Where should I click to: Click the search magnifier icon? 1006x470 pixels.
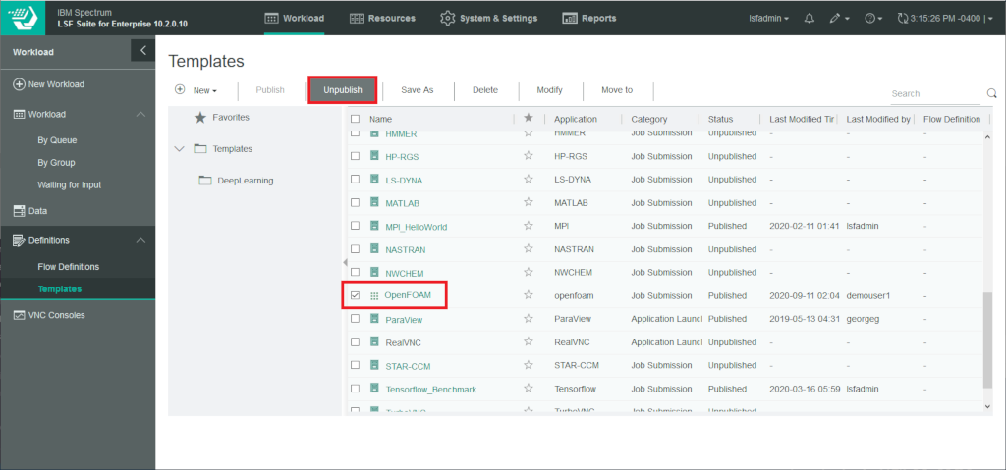pos(992,93)
